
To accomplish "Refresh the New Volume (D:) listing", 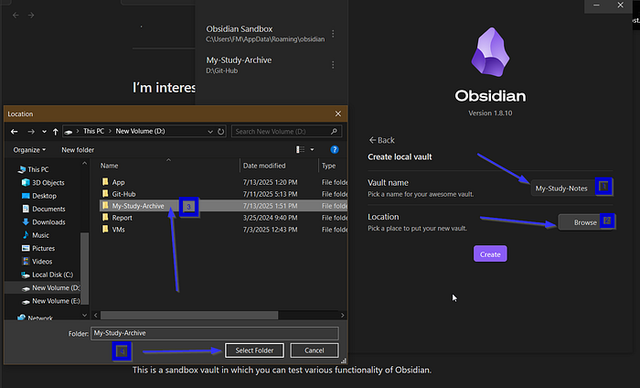I will (x=221, y=132).
